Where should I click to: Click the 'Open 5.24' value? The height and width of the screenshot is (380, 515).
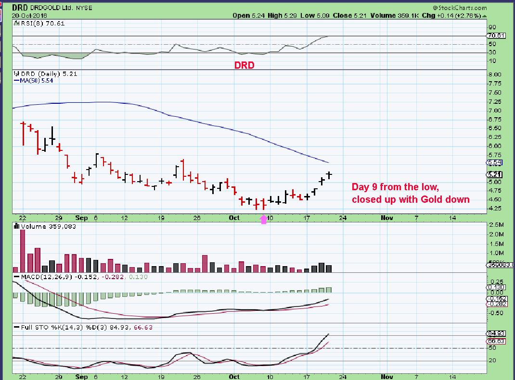249,15
